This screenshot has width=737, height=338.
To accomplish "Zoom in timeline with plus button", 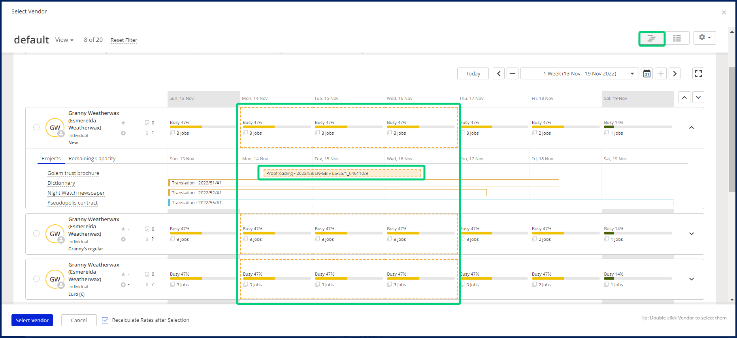I will point(661,73).
